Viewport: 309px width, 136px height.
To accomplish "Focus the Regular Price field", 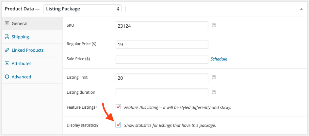I will click(162, 45).
